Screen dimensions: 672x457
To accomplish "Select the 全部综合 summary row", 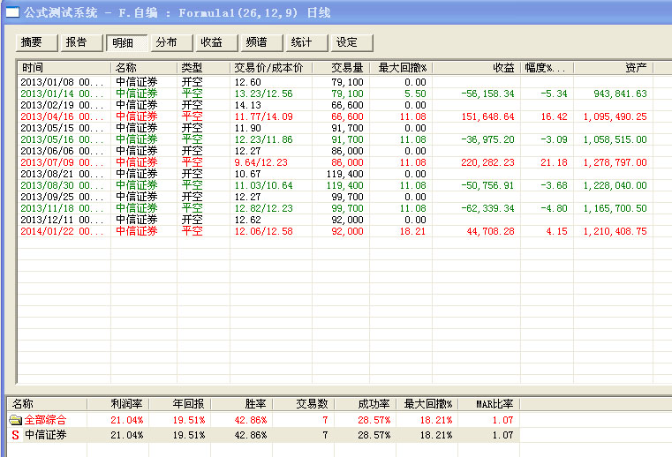I will [263, 420].
